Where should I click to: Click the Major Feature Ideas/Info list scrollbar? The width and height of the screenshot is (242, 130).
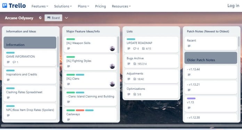click(118, 45)
